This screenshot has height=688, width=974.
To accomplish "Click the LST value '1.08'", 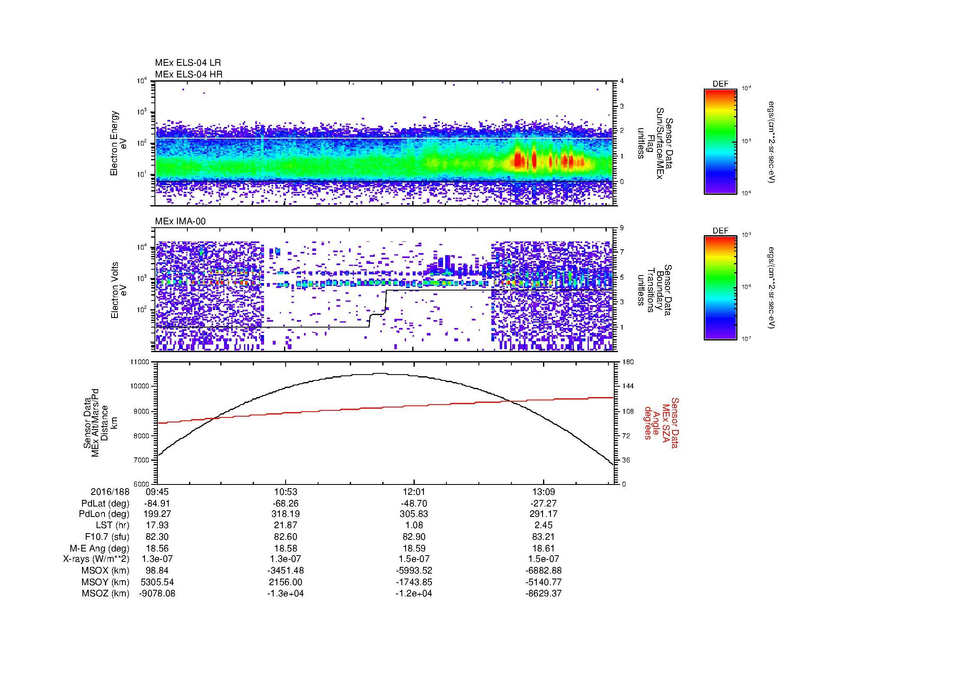I will 414,526.
